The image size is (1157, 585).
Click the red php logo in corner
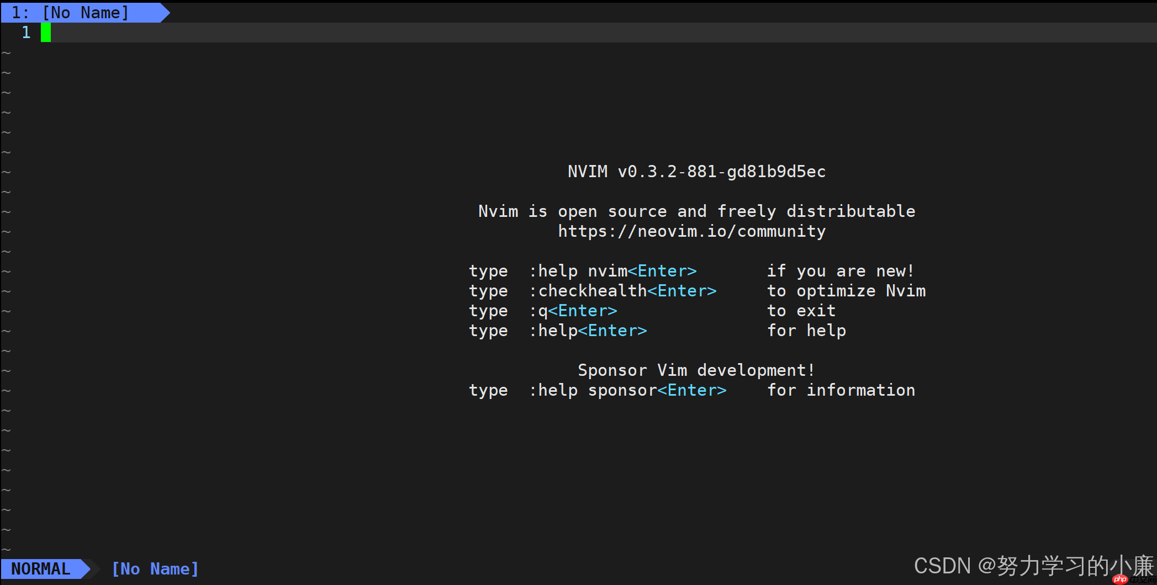pyautogui.click(x=1120, y=579)
